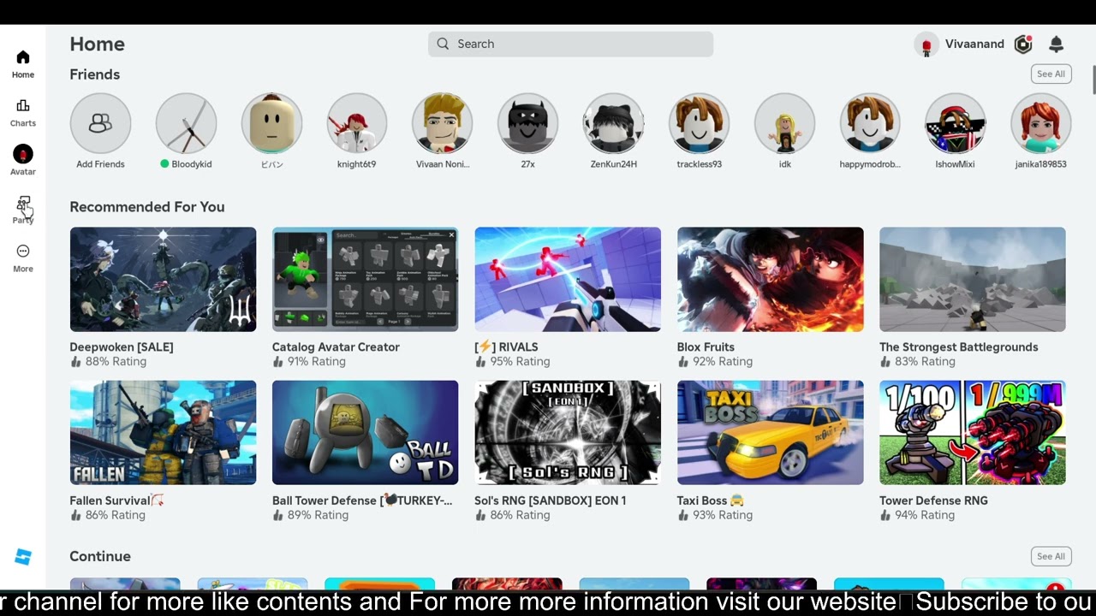The width and height of the screenshot is (1096, 616).
Task: Click the Taxi Boss title text
Action: (702, 500)
